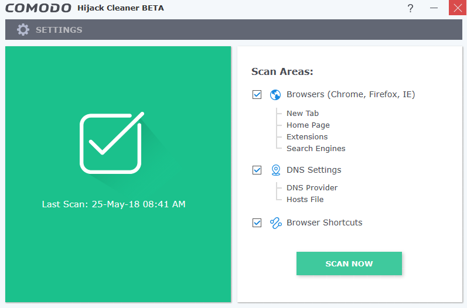The image size is (467, 308).
Task: Select the New Tab scan item
Action: [302, 114]
